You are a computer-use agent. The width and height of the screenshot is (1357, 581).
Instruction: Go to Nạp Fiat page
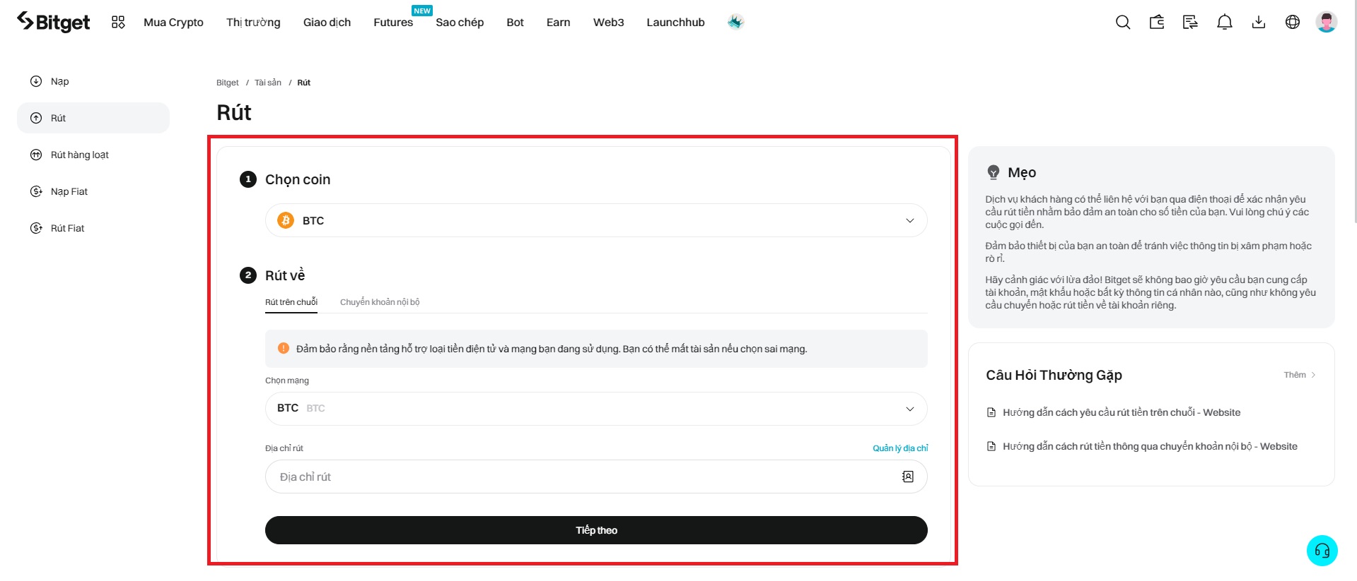pyautogui.click(x=93, y=191)
